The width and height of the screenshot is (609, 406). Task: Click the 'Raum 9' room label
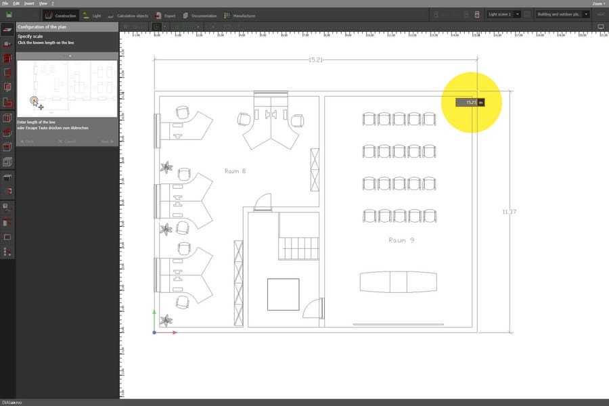click(x=401, y=240)
